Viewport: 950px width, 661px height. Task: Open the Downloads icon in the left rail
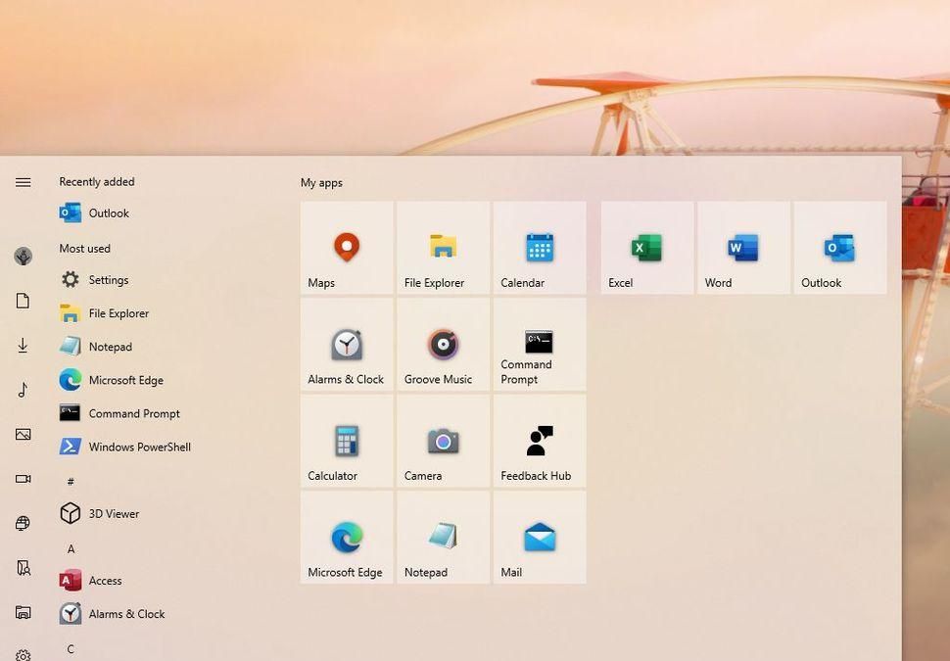[x=23, y=345]
